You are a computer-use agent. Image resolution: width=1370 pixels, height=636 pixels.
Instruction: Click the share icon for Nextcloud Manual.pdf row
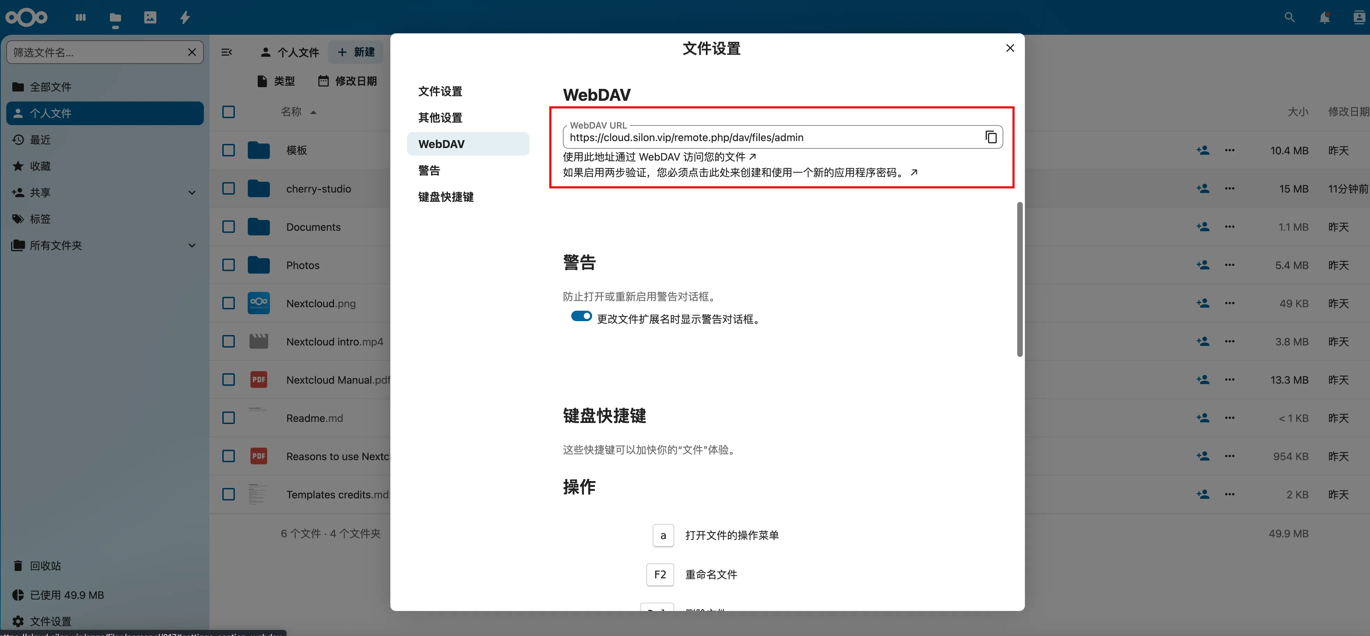point(1203,380)
